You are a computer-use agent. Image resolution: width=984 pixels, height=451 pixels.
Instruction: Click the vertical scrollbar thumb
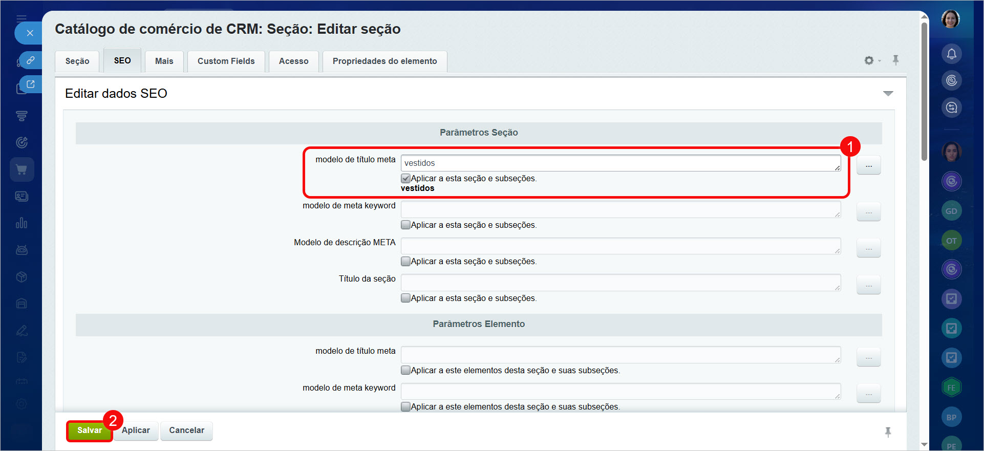(x=924, y=92)
